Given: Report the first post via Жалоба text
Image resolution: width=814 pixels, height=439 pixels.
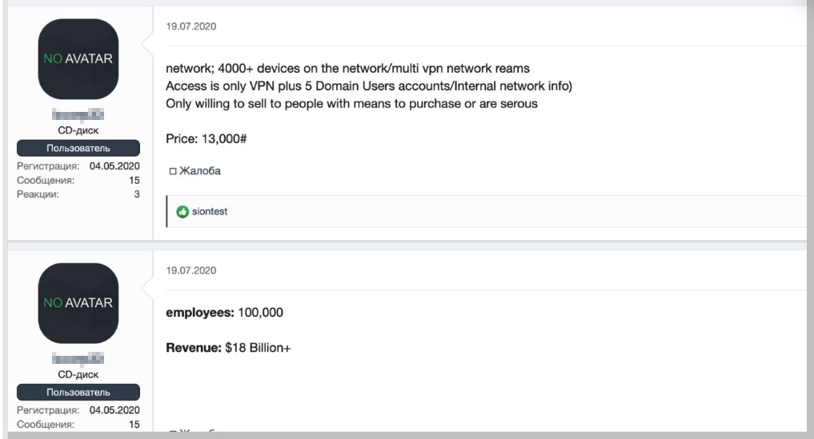Looking at the screenshot, I should click(x=200, y=171).
